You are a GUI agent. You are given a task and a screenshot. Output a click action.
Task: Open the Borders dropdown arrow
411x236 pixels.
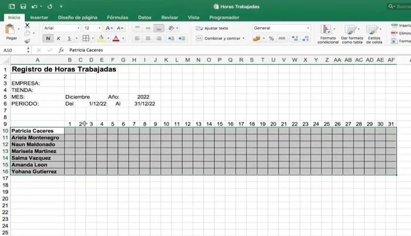pos(93,39)
